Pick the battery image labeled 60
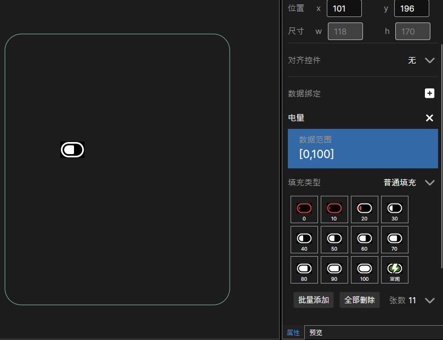Viewport: 443px width, 340px height. [365, 240]
